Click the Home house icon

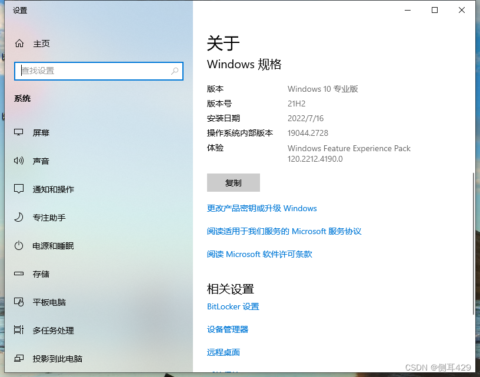pyautogui.click(x=19, y=44)
